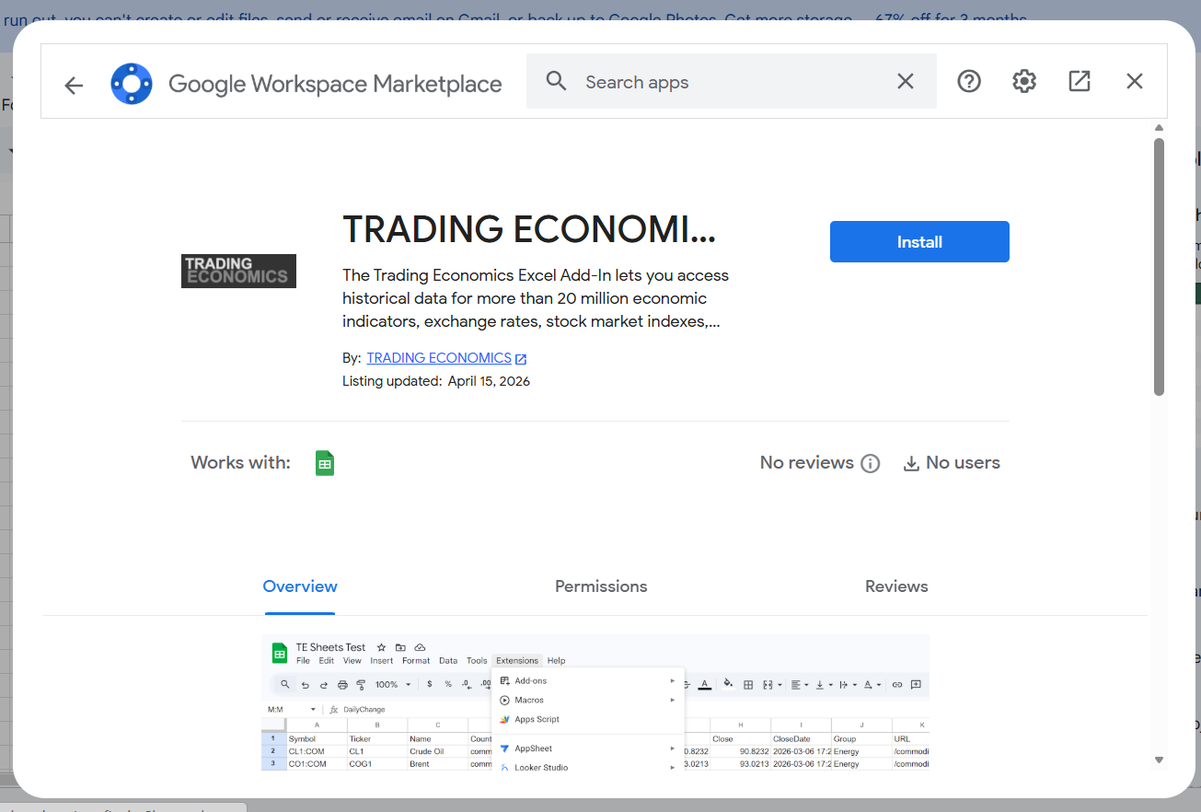Click the TRADING ECONOMI... app title
The height and width of the screenshot is (812, 1201).
tap(528, 229)
